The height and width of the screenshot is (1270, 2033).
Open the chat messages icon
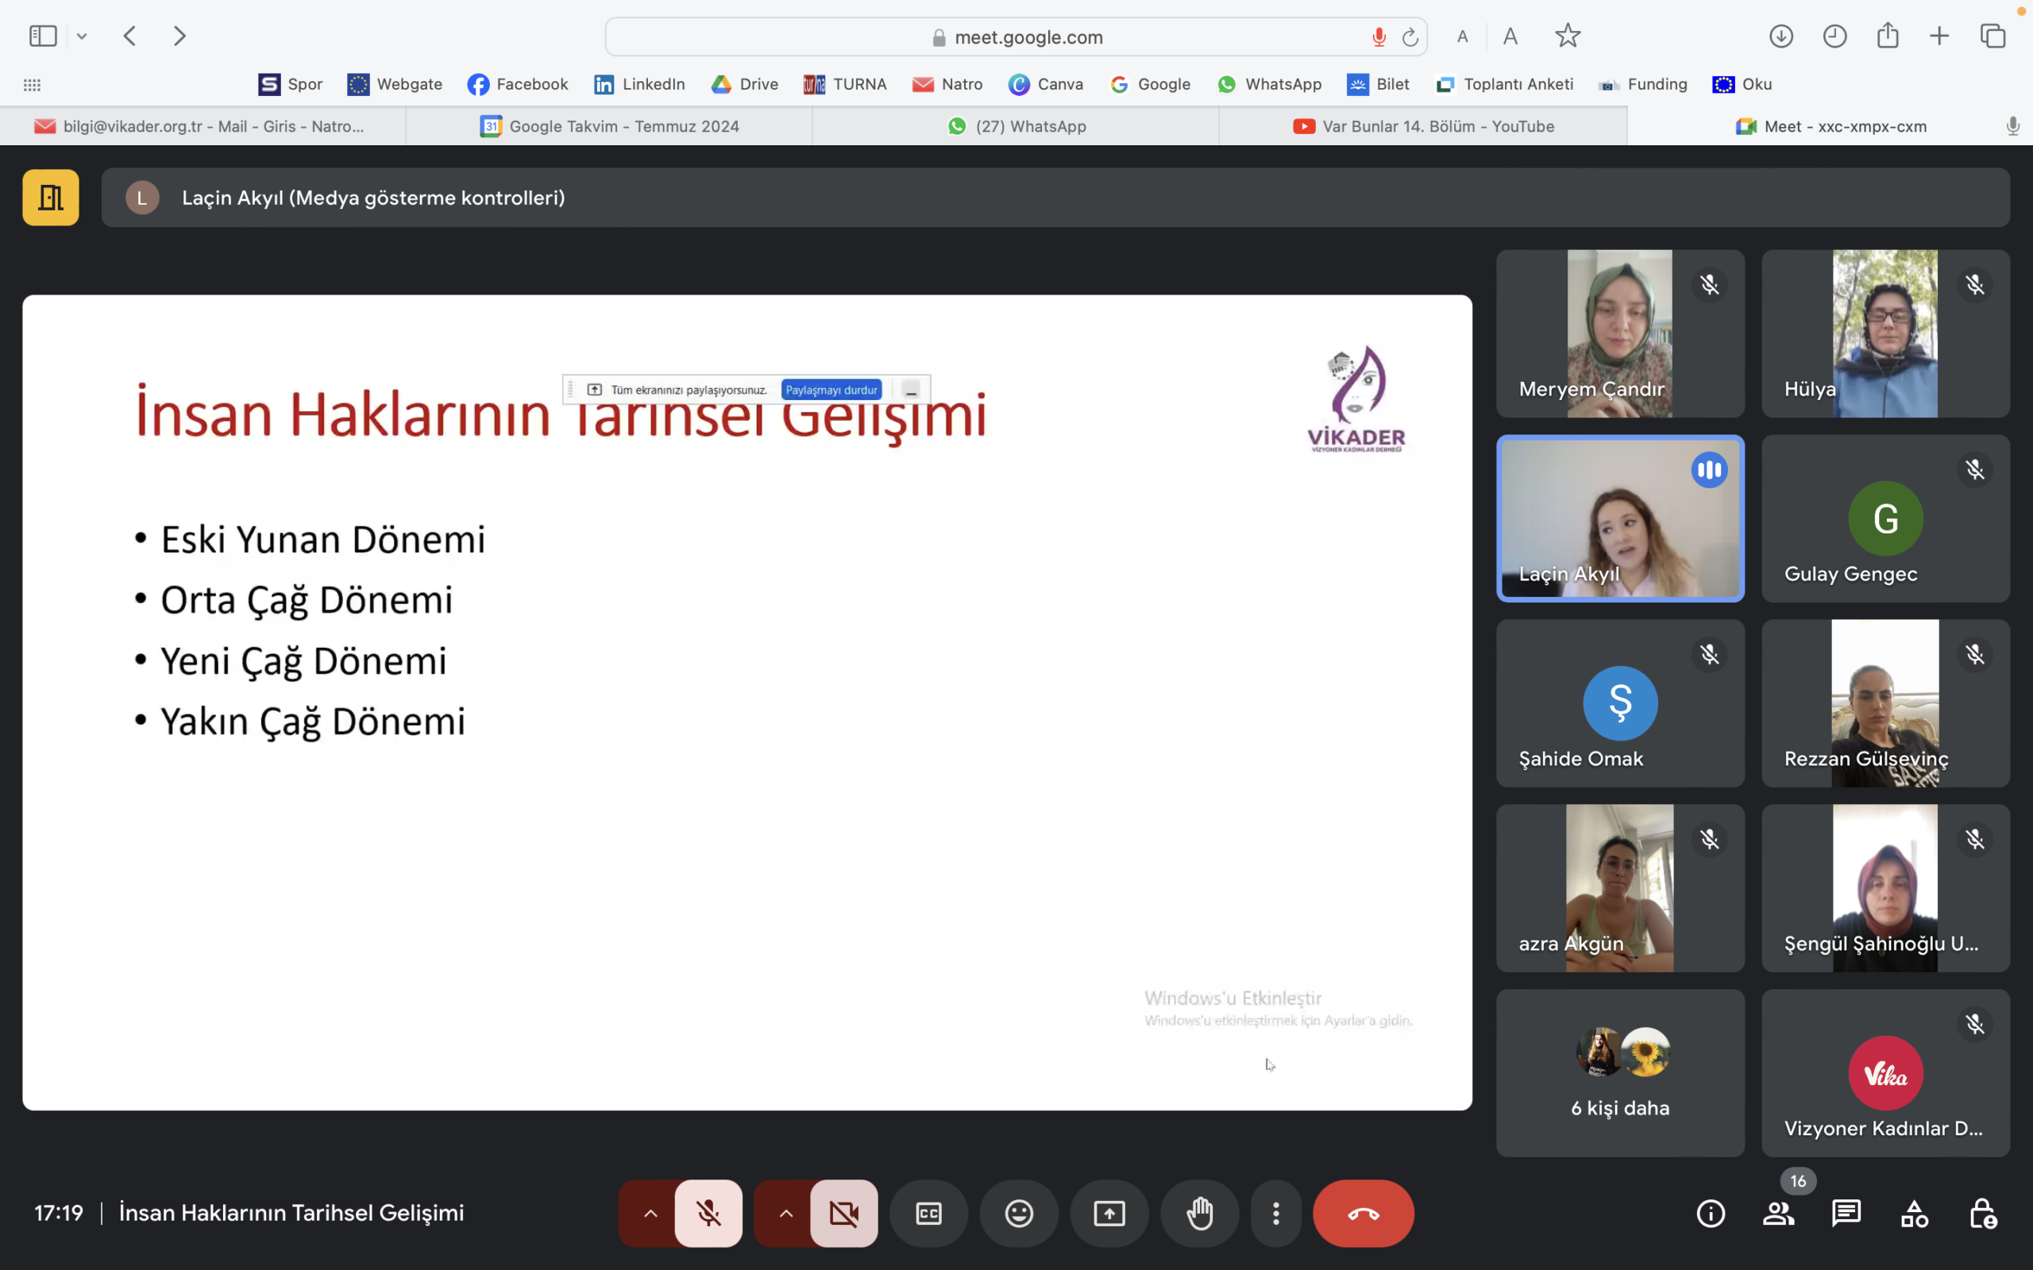(1846, 1213)
